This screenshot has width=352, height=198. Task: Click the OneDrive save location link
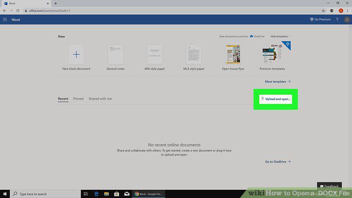pyautogui.click(x=257, y=36)
